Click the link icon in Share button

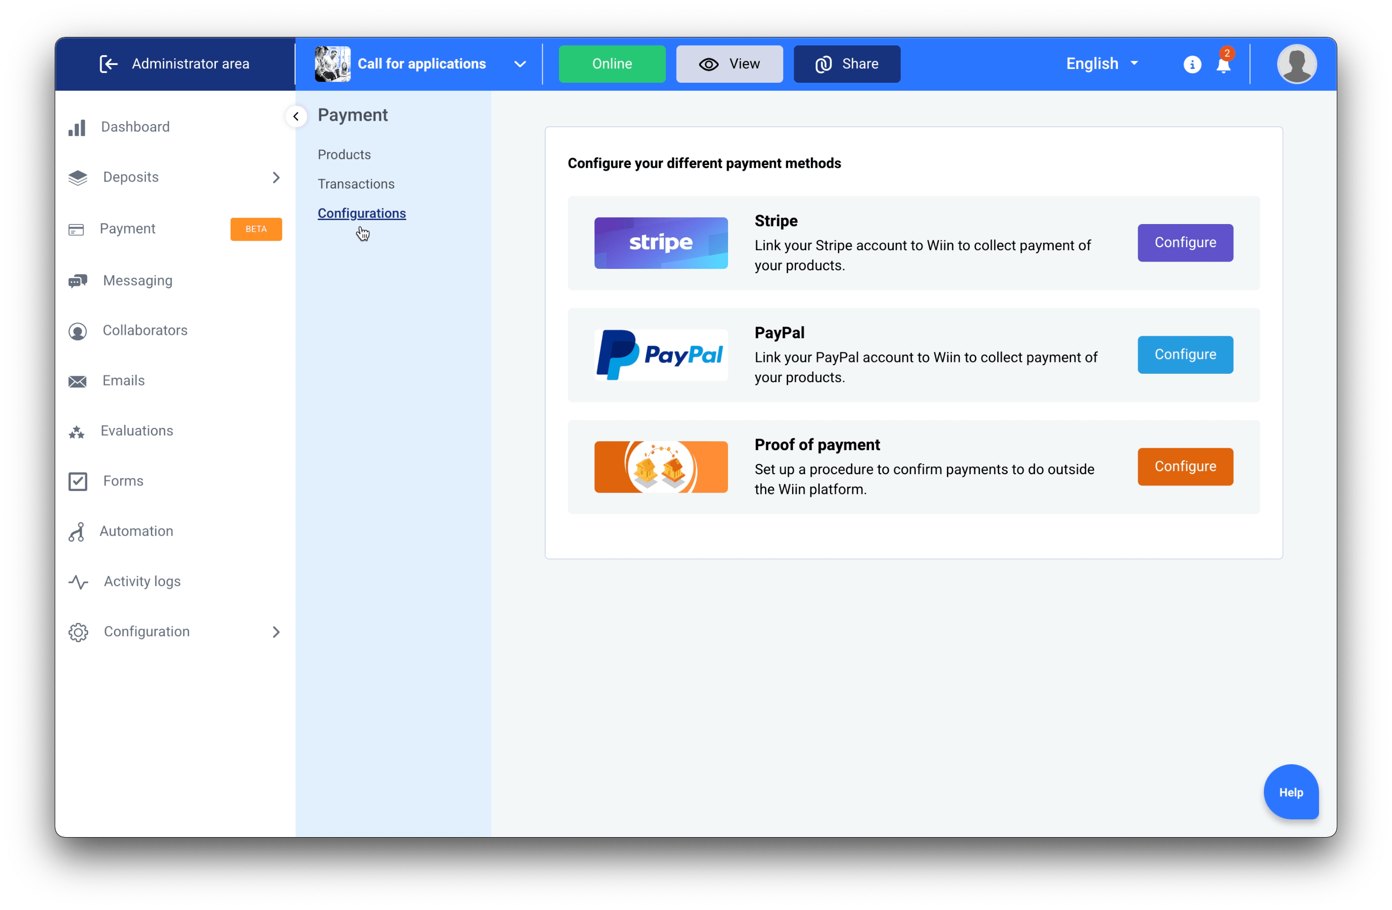coord(823,65)
